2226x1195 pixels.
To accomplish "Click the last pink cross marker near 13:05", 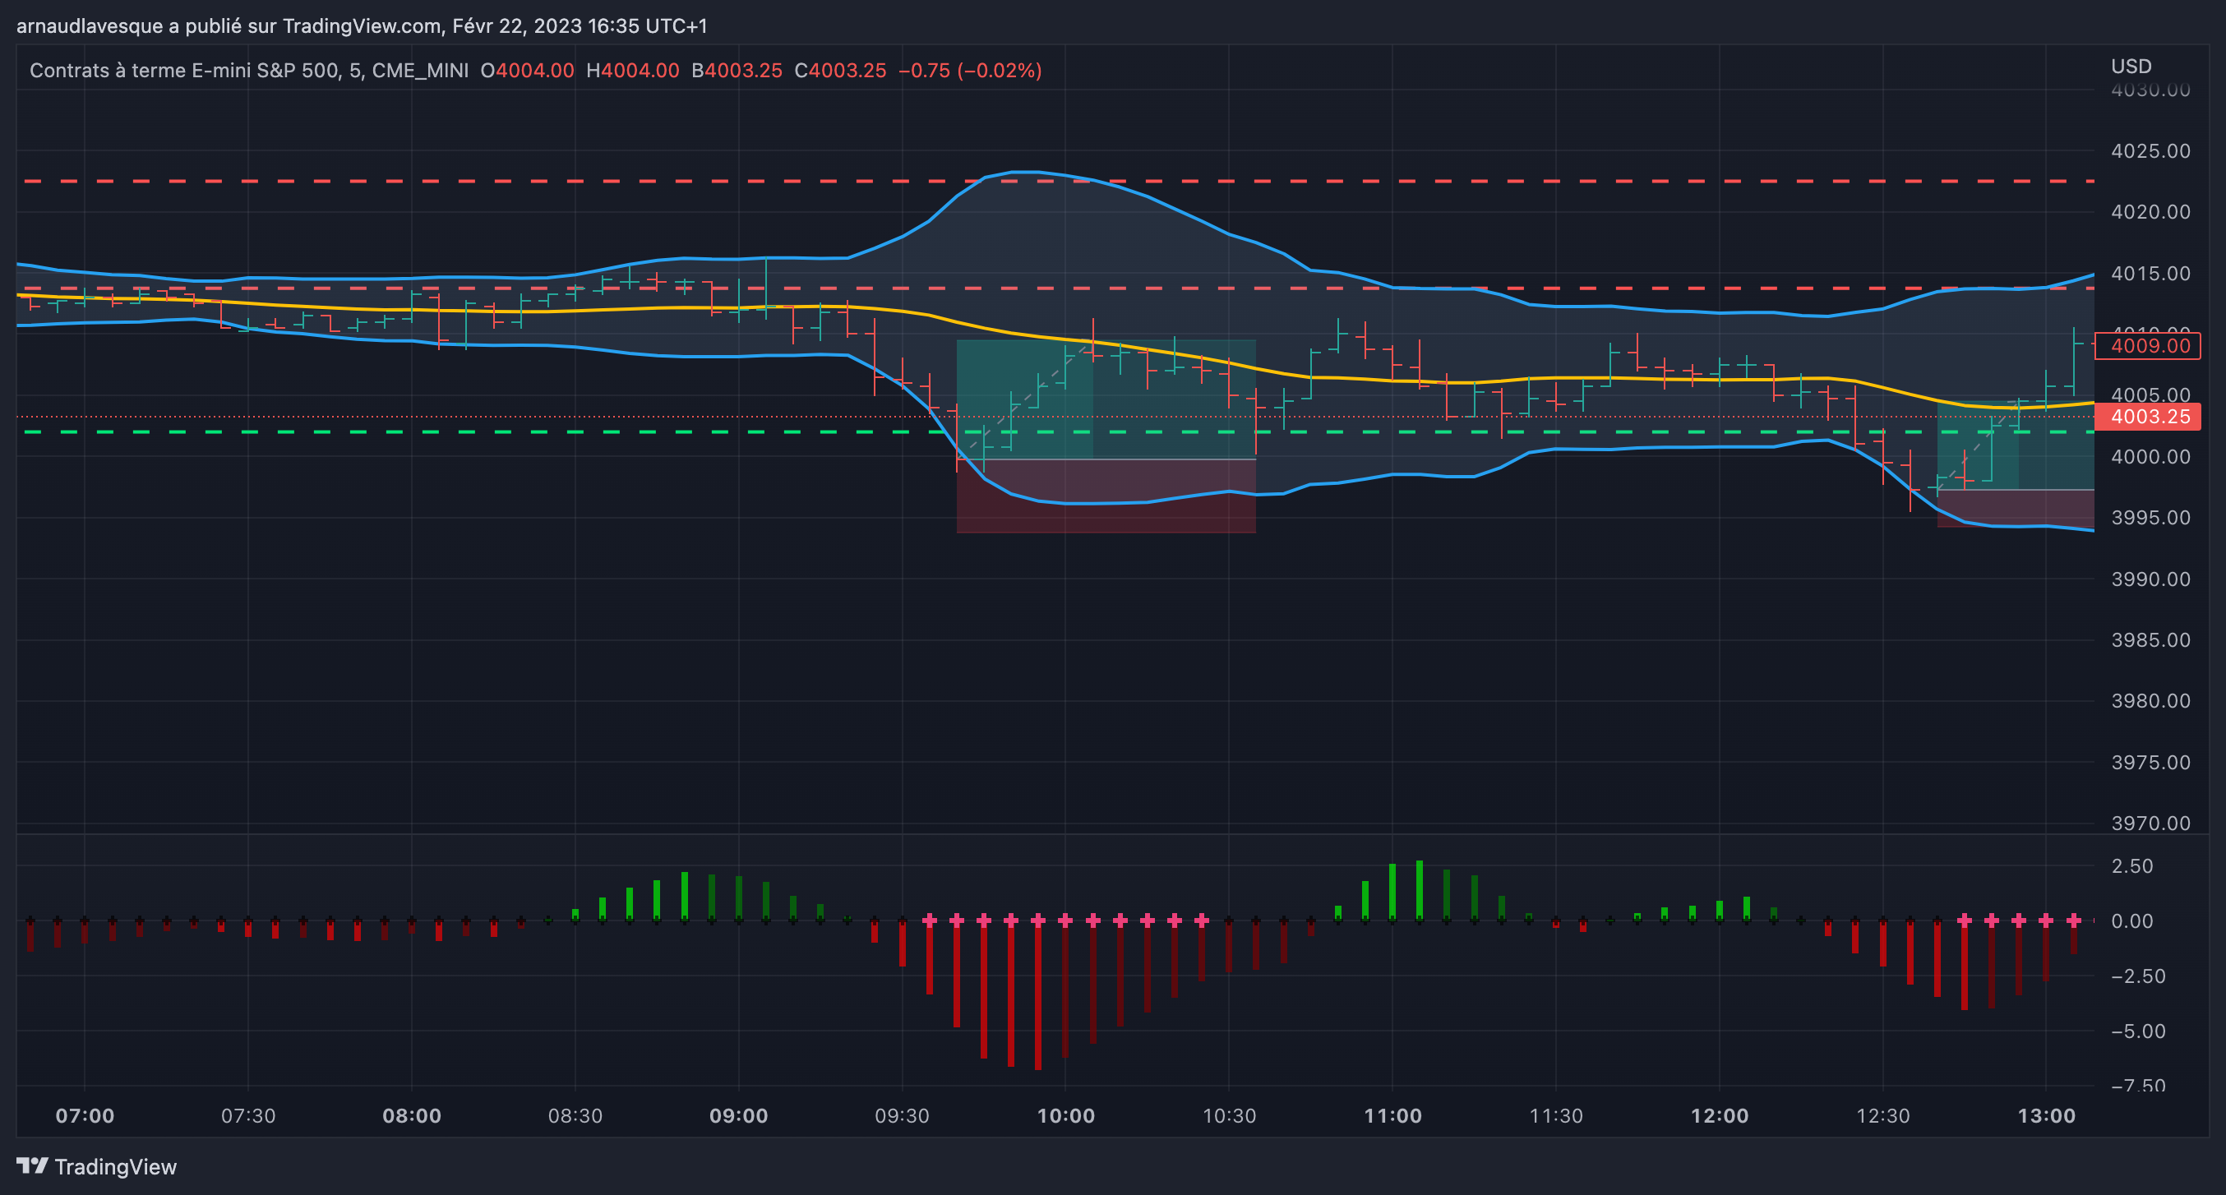I will point(2073,920).
